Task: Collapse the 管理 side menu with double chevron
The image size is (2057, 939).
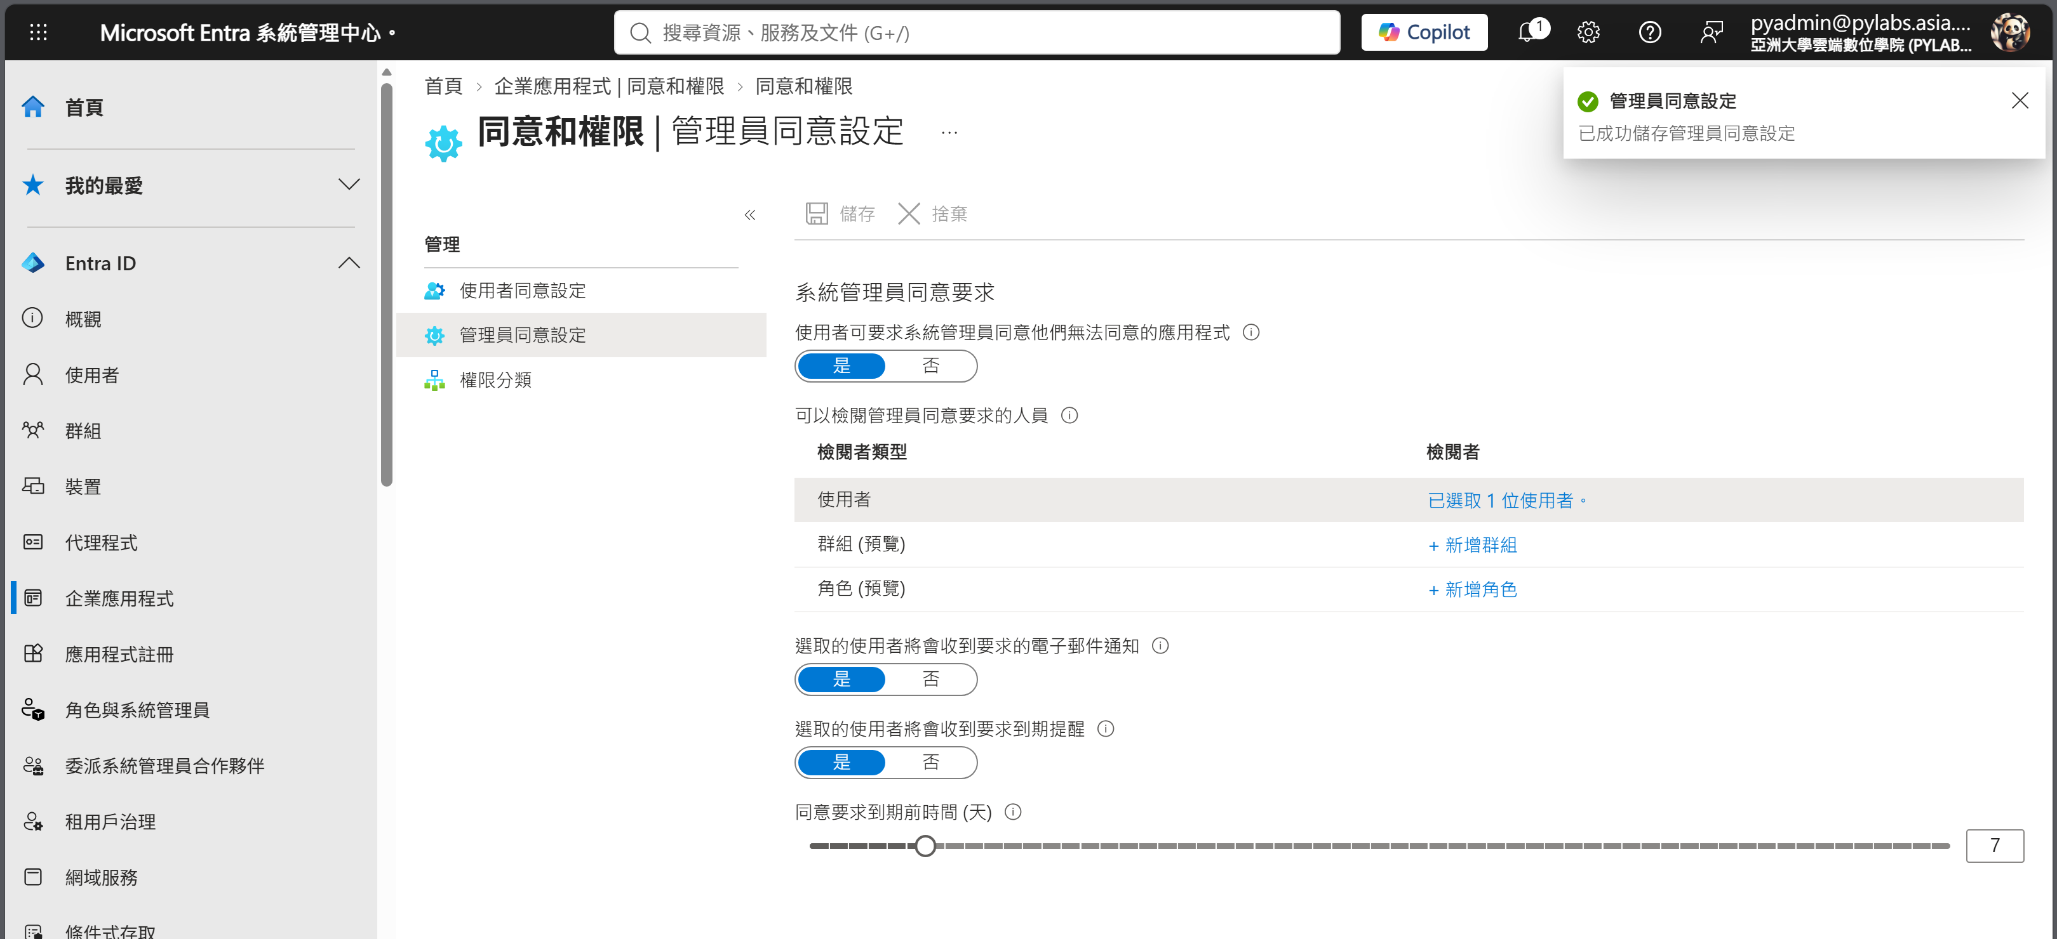Action: tap(750, 214)
